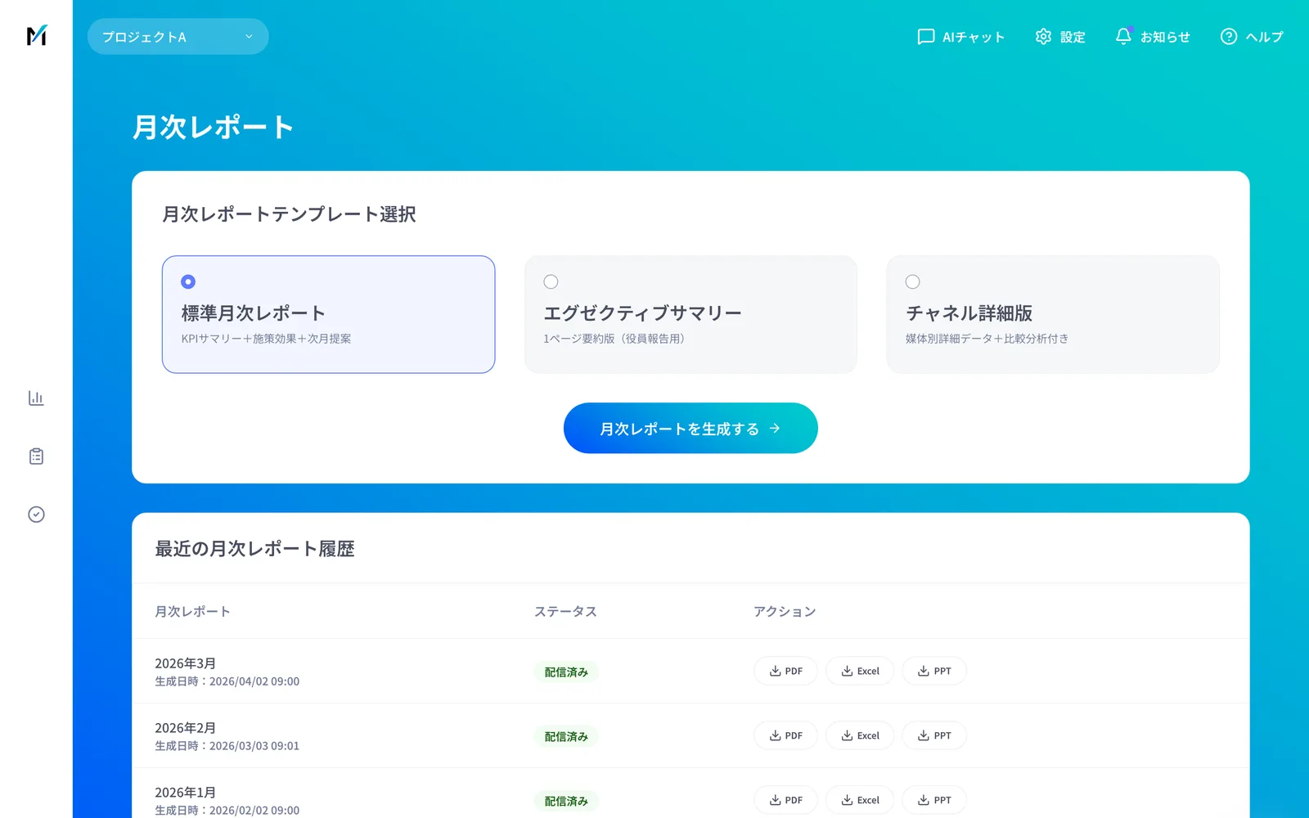
Task: Click the ヘルプ question mark icon
Action: pyautogui.click(x=1229, y=37)
